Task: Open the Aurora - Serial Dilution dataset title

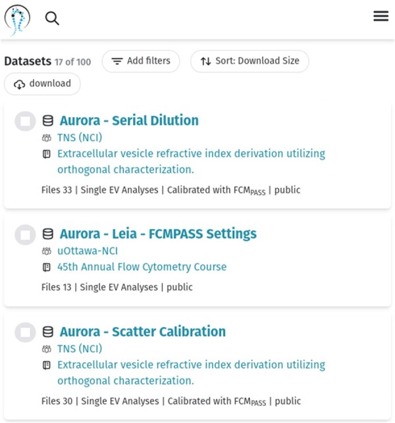Action: pos(129,120)
